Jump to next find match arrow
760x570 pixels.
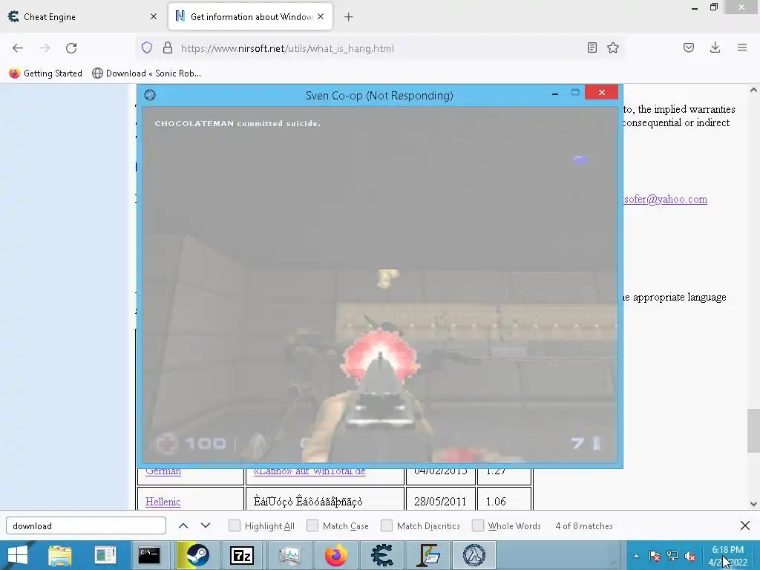click(206, 526)
